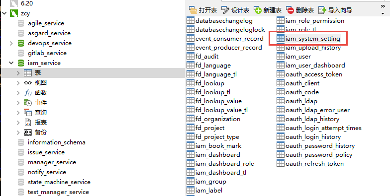
Task: Select the zcy connection icon
Action: (14, 13)
